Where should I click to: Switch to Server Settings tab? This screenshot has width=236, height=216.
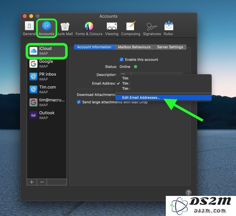coord(170,47)
